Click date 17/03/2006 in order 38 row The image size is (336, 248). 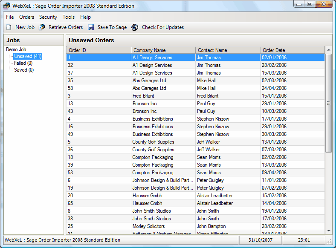274,219
